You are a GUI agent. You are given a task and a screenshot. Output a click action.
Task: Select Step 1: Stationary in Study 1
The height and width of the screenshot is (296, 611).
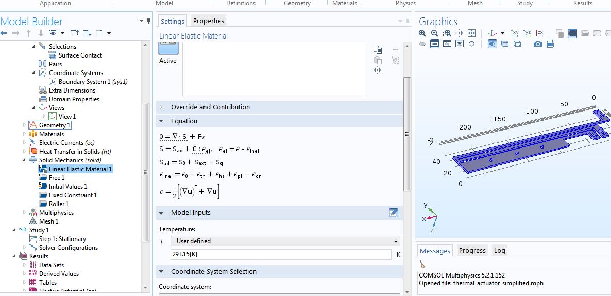pyautogui.click(x=62, y=239)
